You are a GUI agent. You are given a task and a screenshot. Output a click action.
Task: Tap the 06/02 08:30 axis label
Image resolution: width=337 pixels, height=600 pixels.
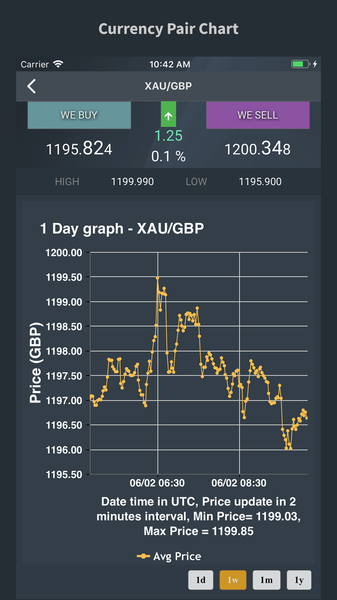pyautogui.click(x=239, y=483)
